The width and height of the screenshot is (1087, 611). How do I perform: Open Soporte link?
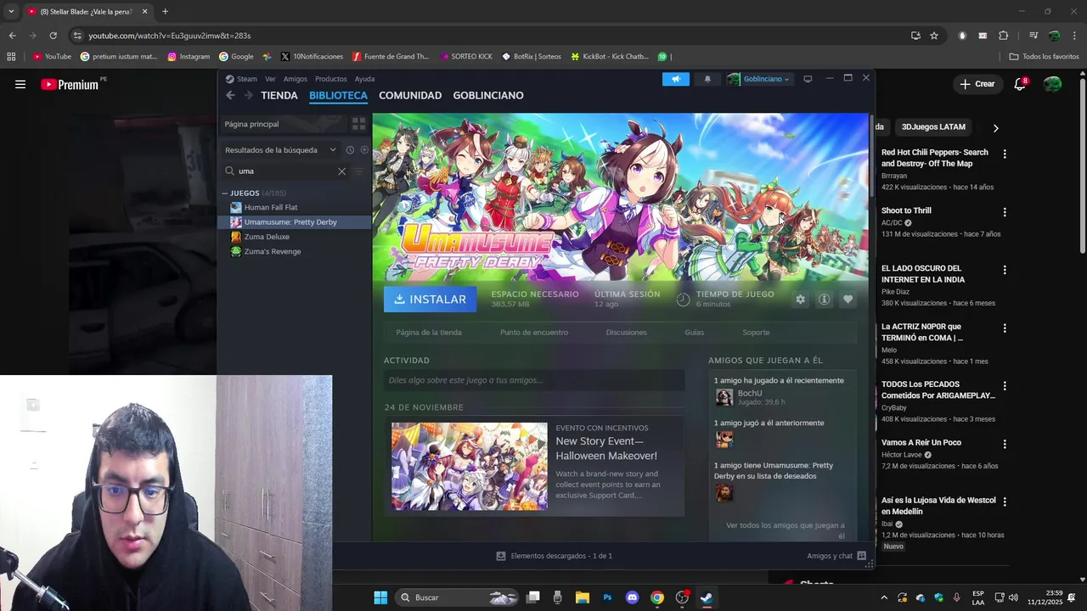pyautogui.click(x=756, y=333)
